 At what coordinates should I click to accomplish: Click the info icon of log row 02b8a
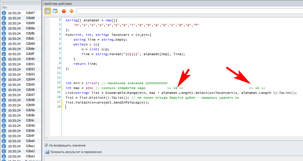(4, 28)
